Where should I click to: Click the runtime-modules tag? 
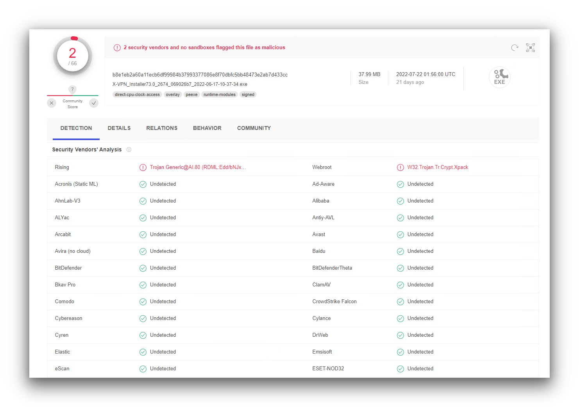(220, 94)
